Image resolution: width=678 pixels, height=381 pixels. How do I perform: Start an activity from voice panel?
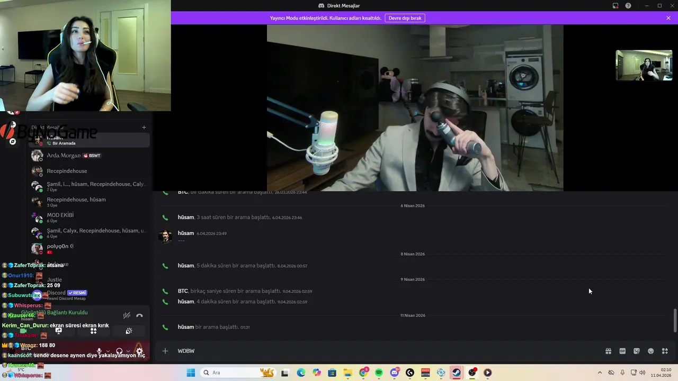(93, 331)
